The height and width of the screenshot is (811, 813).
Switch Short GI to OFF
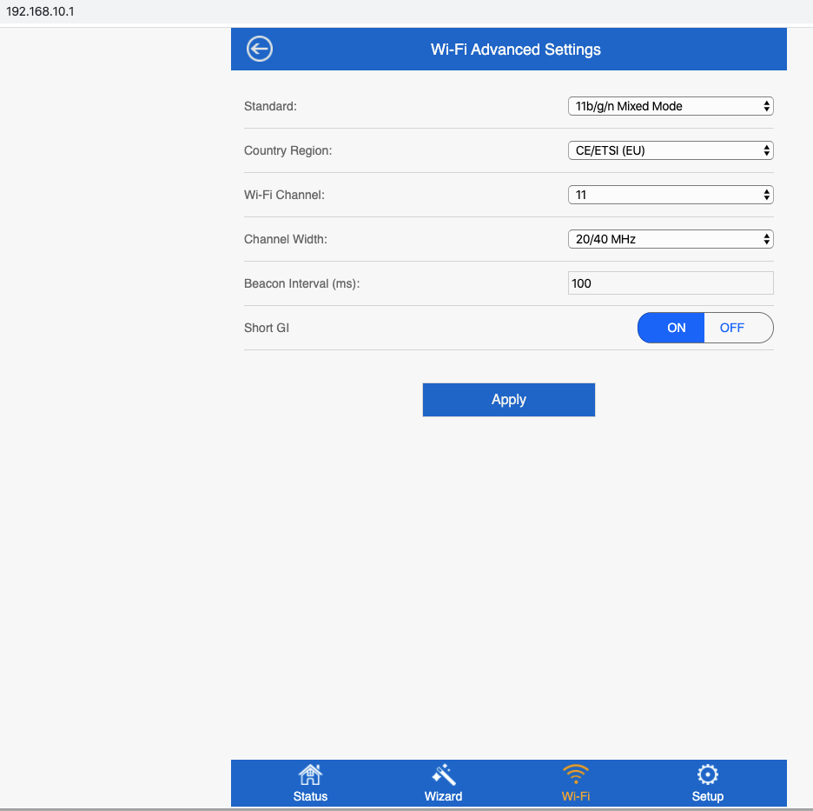tap(738, 328)
